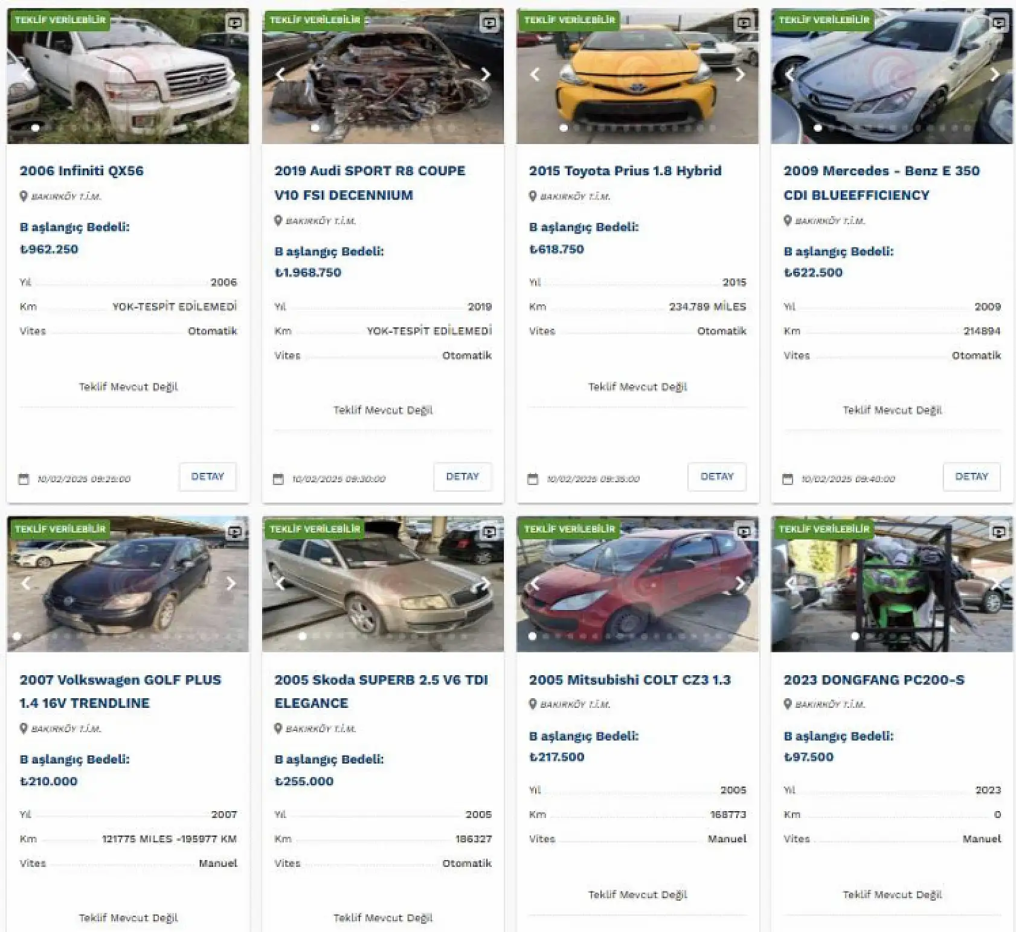Open DETAY for the Audi R8 COUPE
Viewport: 1016px width, 932px height.
pos(462,477)
